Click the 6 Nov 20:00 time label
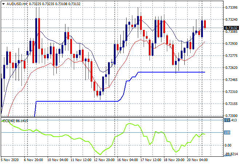This screenshot has height=164, width=240. pyautogui.click(x=33, y=160)
